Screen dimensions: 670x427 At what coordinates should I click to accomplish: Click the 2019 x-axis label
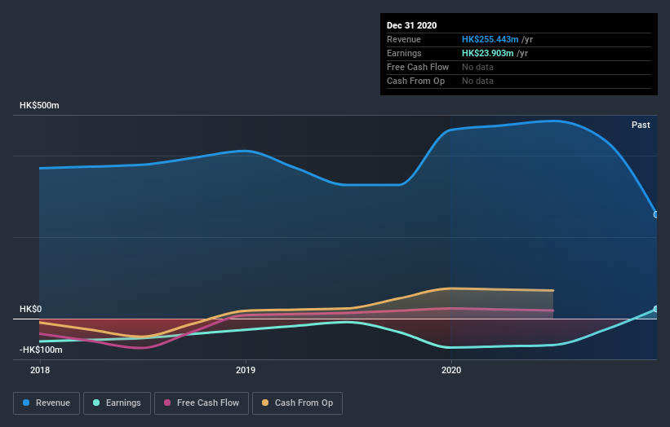[x=246, y=370]
